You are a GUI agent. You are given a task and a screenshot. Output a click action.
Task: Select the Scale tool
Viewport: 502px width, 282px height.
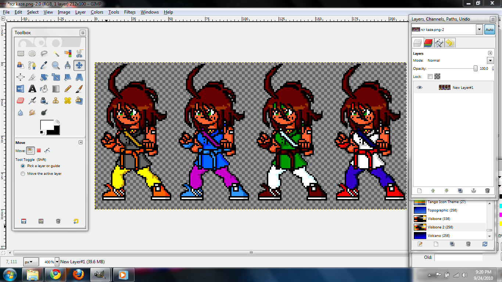point(56,77)
